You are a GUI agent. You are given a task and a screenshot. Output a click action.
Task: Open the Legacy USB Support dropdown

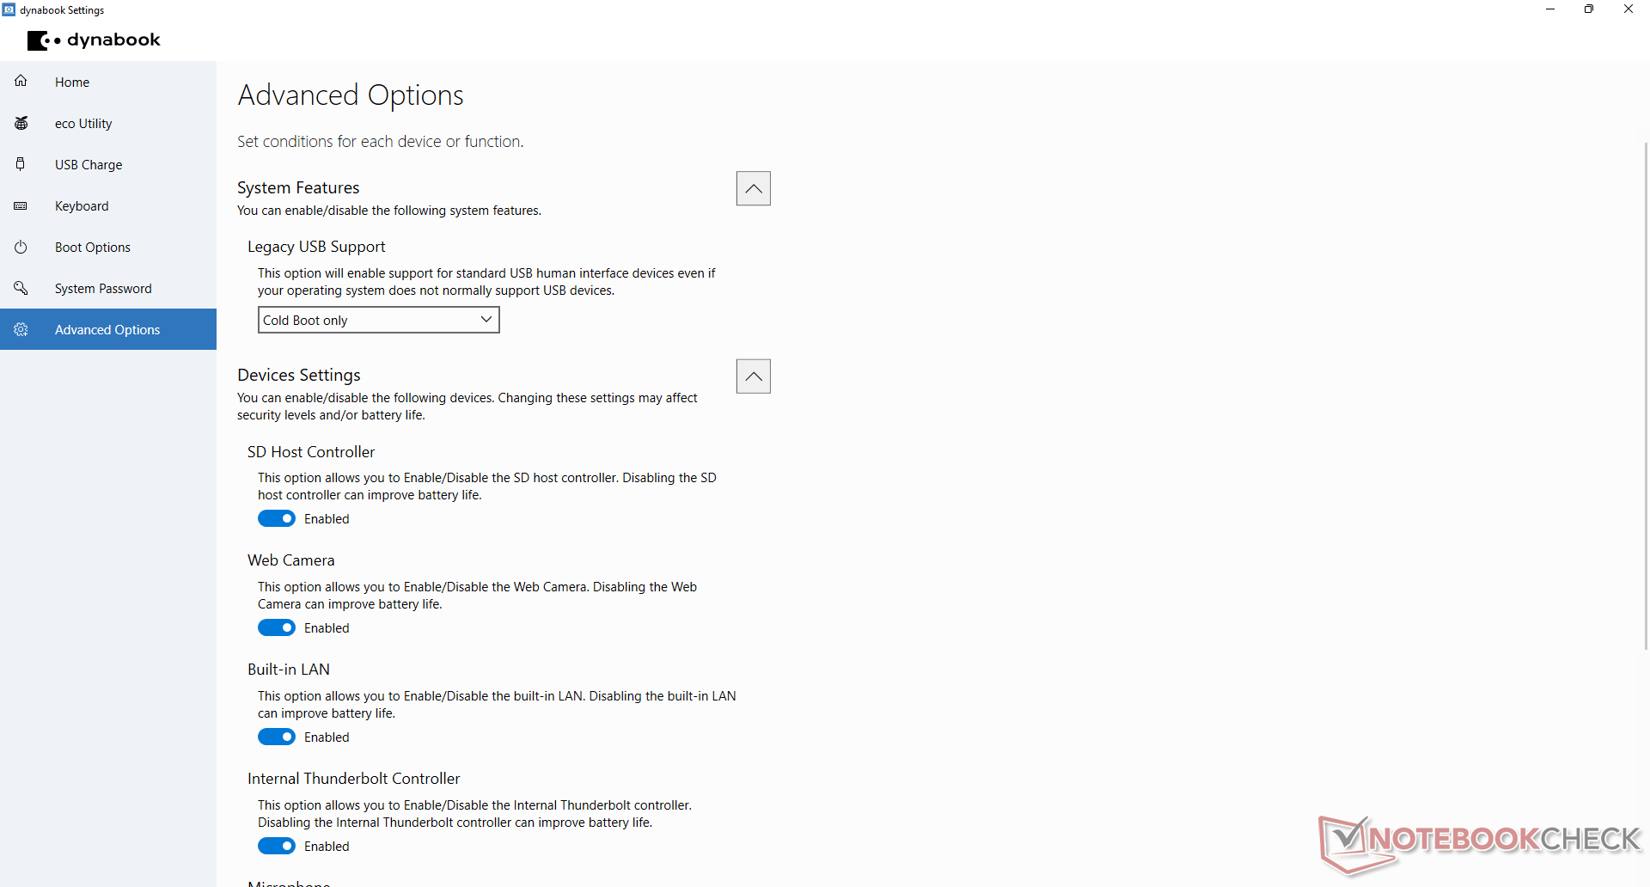[x=378, y=320]
